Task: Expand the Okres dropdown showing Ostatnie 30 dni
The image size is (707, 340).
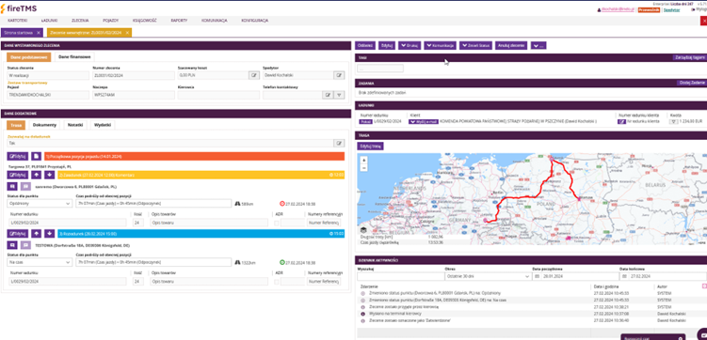Action: click(487, 276)
